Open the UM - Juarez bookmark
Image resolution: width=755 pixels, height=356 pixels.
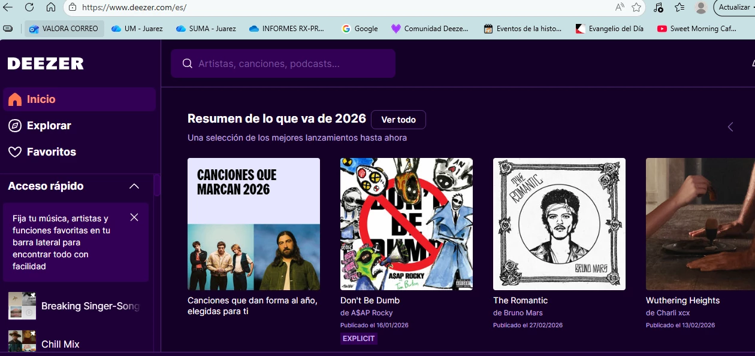coord(137,28)
